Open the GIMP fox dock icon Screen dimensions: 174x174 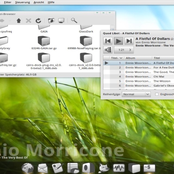tap(104, 168)
